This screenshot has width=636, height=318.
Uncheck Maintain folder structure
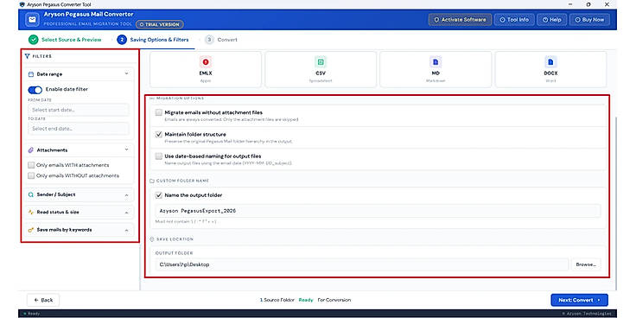point(159,134)
